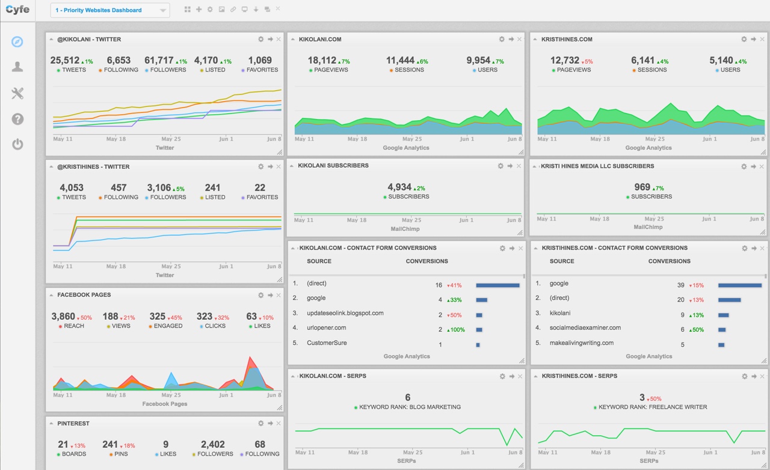The image size is (770, 470).
Task: Click move arrow on @KIKOLANI - TWITTER widget
Action: point(270,39)
